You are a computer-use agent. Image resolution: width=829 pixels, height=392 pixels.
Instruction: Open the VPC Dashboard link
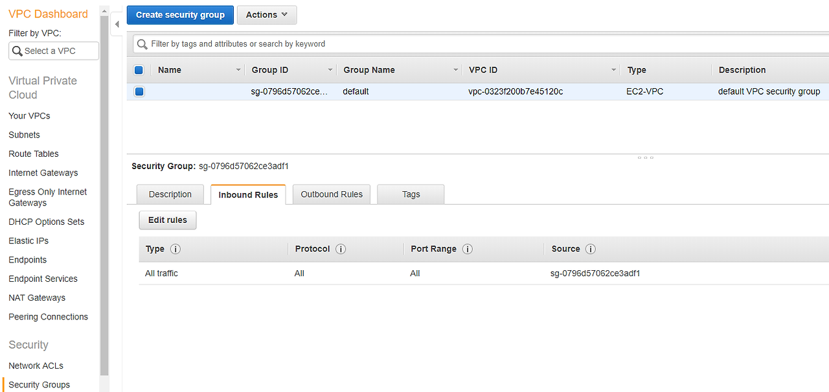coord(48,14)
